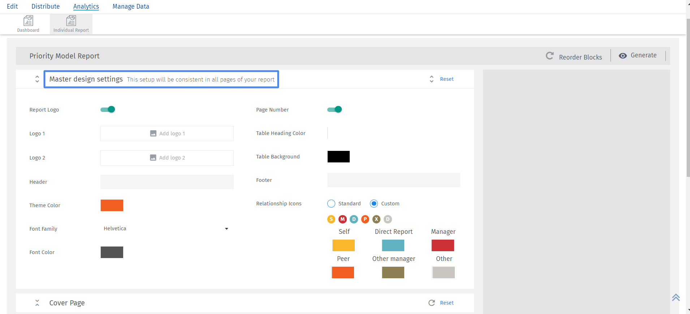The width and height of the screenshot is (690, 314).
Task: Click the Add logo 2 image icon
Action: pyautogui.click(x=153, y=158)
